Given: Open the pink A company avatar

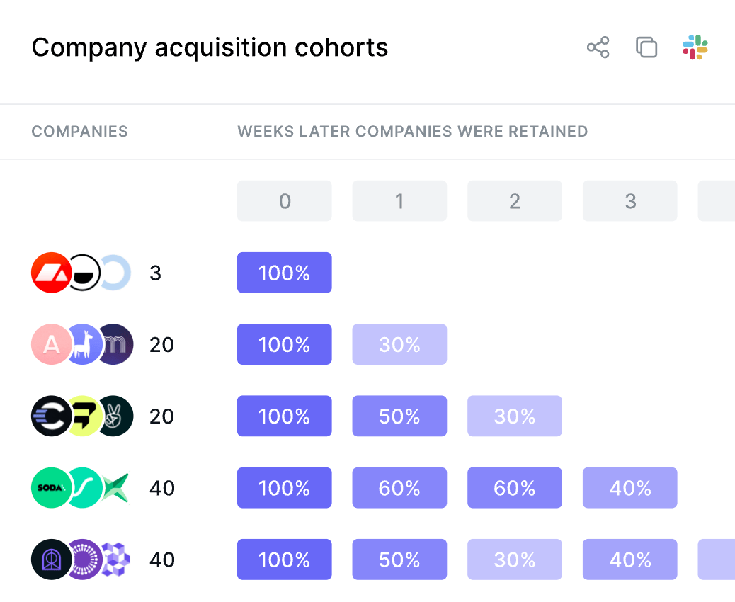Looking at the screenshot, I should (51, 344).
